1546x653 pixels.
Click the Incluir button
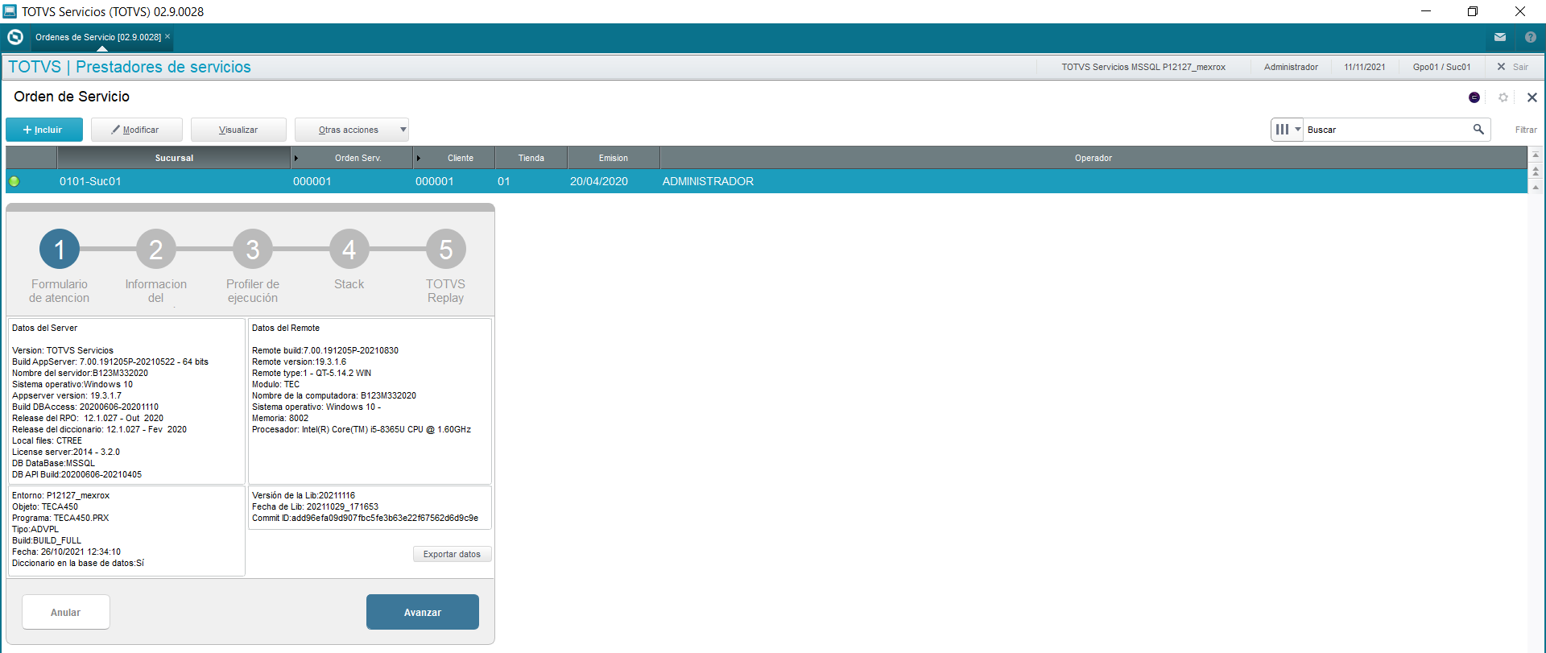(x=44, y=130)
